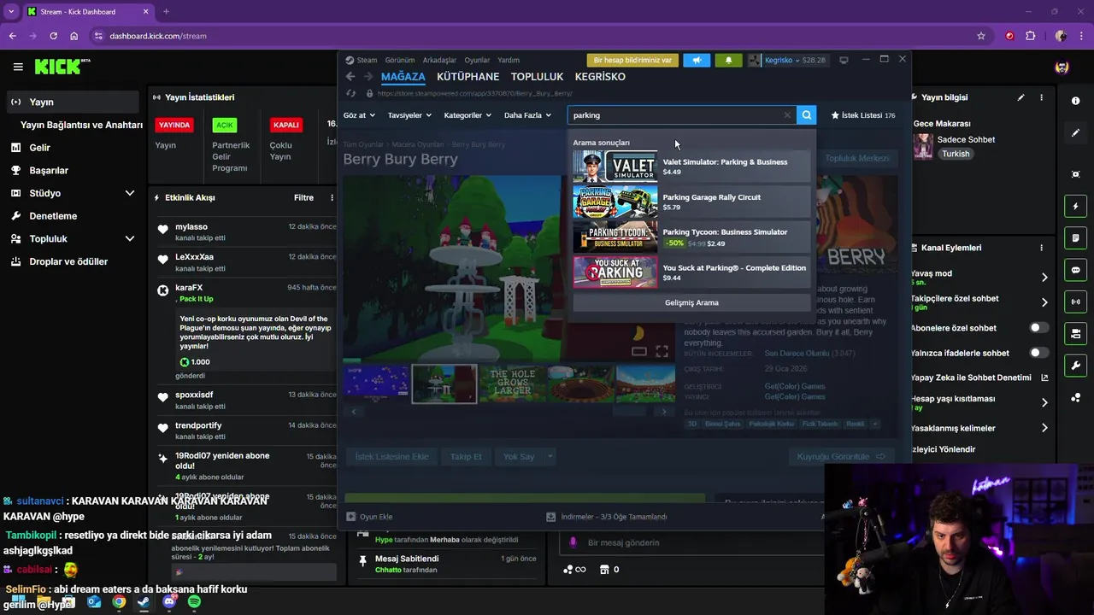
Task: Open Filtre in Etkinlik Akışı
Action: 303,197
